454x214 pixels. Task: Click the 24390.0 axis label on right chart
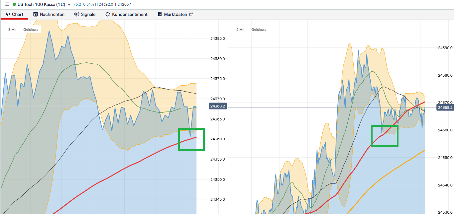point(445,48)
